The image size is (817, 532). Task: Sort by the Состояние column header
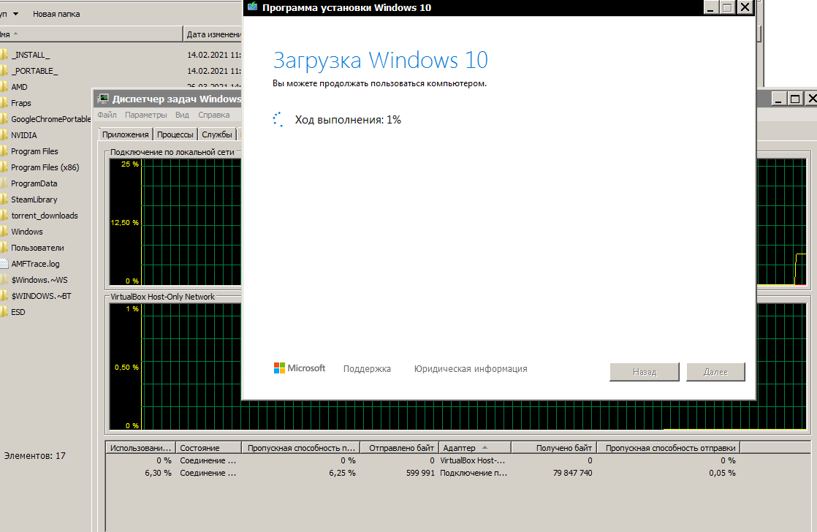(x=209, y=447)
